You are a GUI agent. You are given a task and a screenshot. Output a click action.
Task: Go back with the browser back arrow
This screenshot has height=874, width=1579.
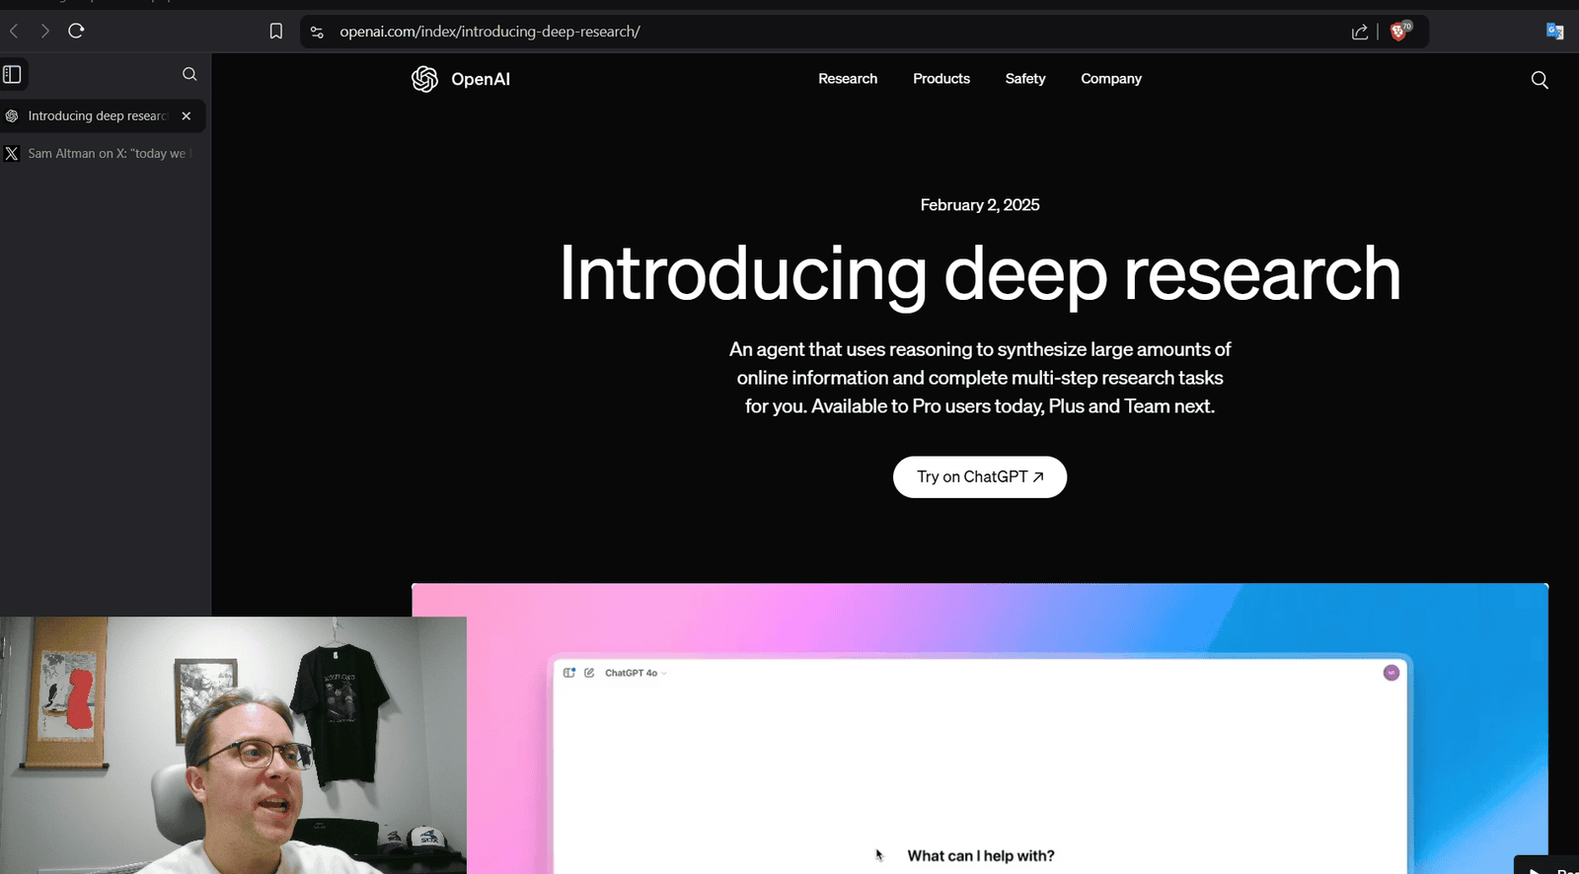click(14, 32)
